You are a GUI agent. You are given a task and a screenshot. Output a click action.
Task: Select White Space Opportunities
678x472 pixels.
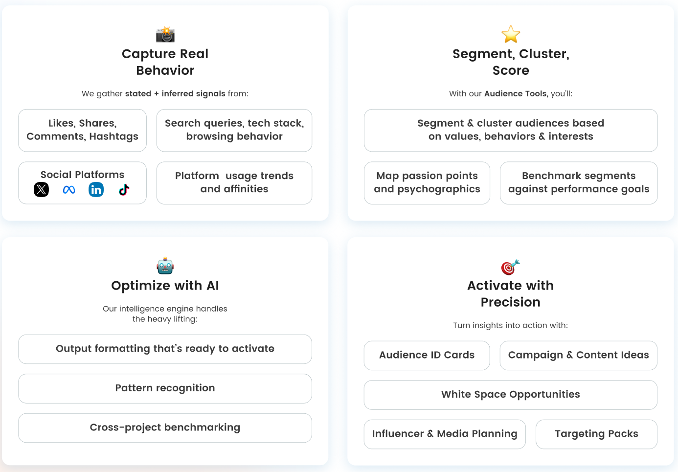pos(511,395)
